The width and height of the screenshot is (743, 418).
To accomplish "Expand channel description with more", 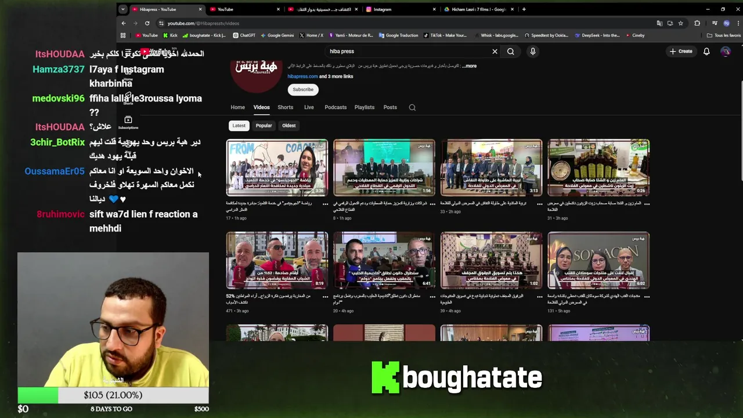I will pos(470,66).
